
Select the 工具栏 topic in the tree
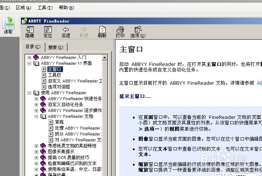(x=55, y=75)
